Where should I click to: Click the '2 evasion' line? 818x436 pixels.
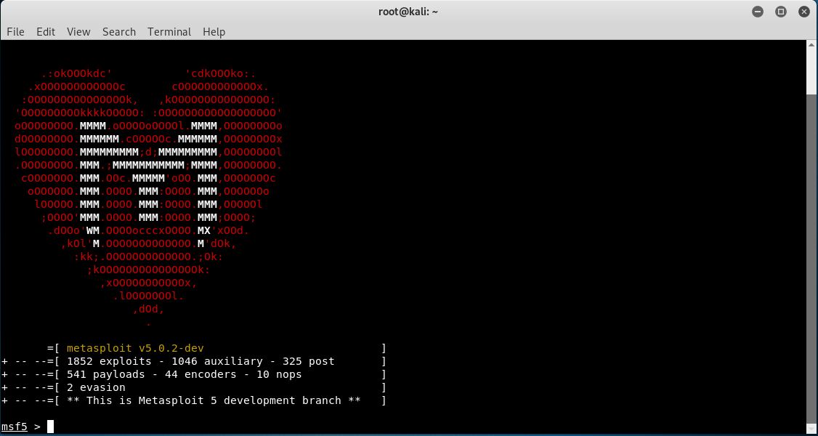[96, 387]
